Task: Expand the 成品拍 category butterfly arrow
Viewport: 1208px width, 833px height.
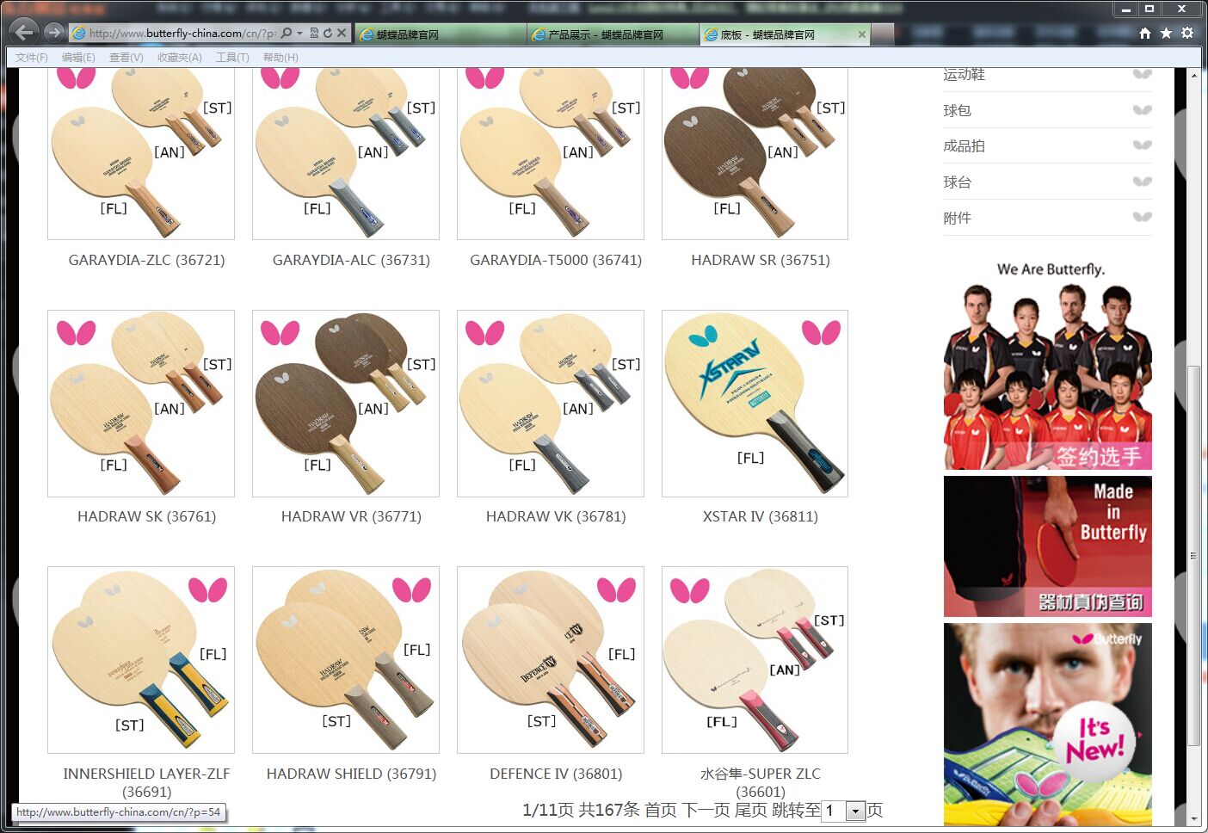Action: coord(1142,145)
